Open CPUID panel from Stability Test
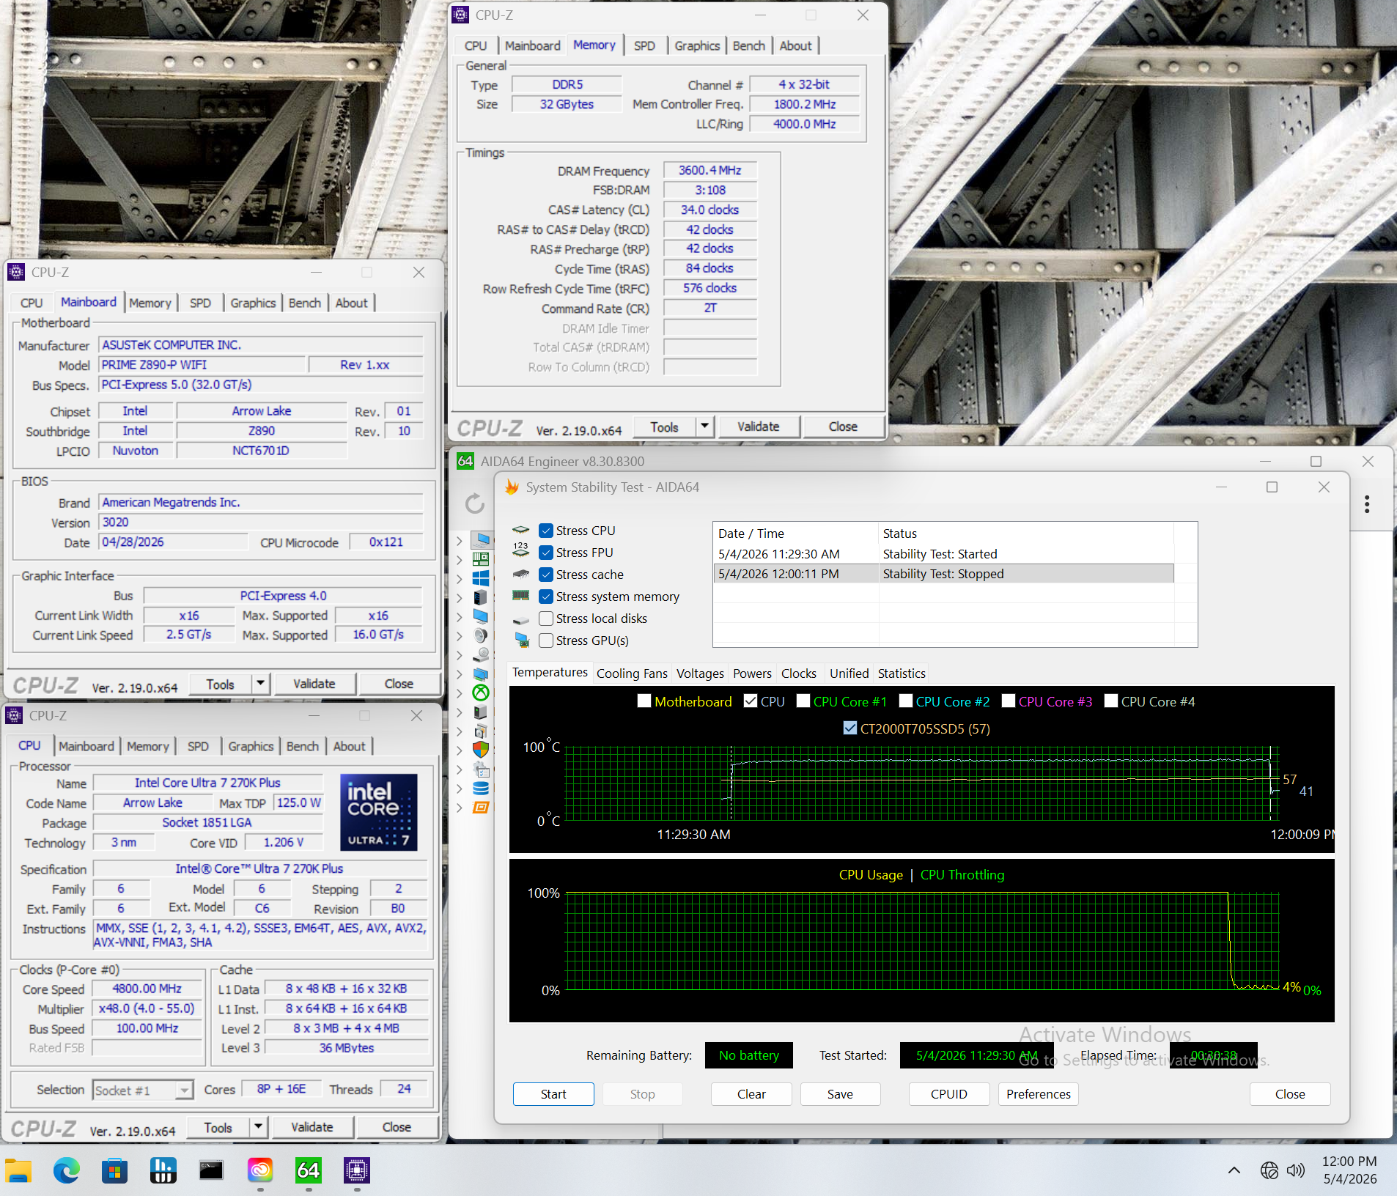 pyautogui.click(x=949, y=1094)
